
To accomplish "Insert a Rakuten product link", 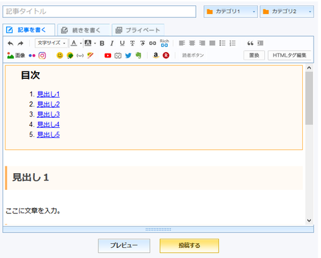I will click(x=166, y=55).
